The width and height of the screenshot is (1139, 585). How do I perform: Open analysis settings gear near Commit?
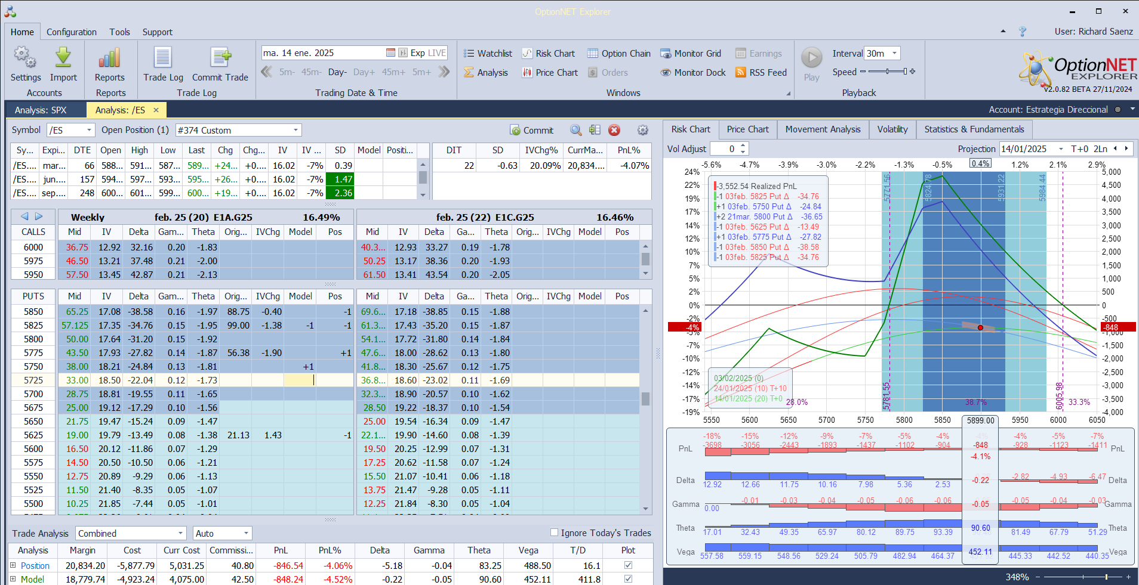point(643,130)
